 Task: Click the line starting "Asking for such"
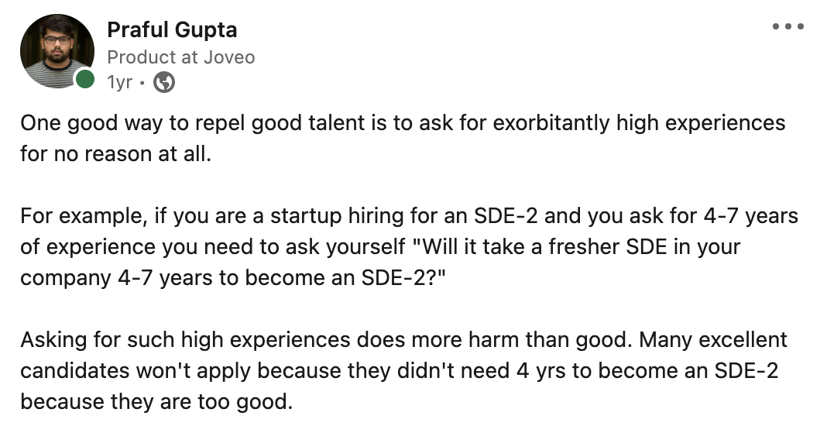click(403, 340)
